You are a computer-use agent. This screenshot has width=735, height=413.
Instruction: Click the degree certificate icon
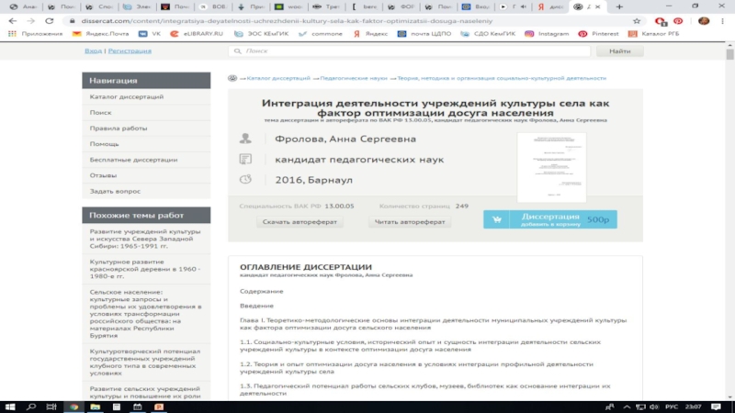(245, 160)
